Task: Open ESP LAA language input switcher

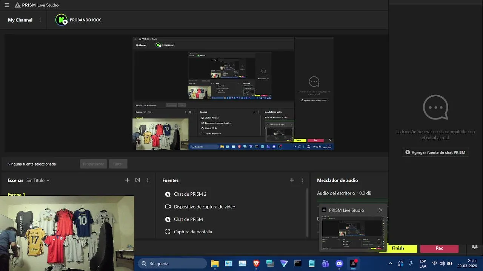Action: click(423, 263)
